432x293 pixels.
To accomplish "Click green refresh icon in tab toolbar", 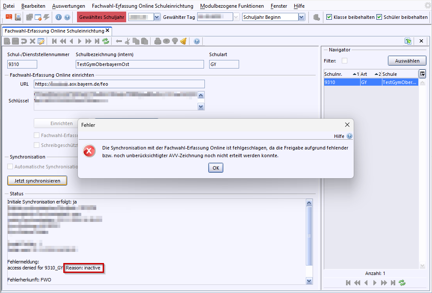I will 106,42.
